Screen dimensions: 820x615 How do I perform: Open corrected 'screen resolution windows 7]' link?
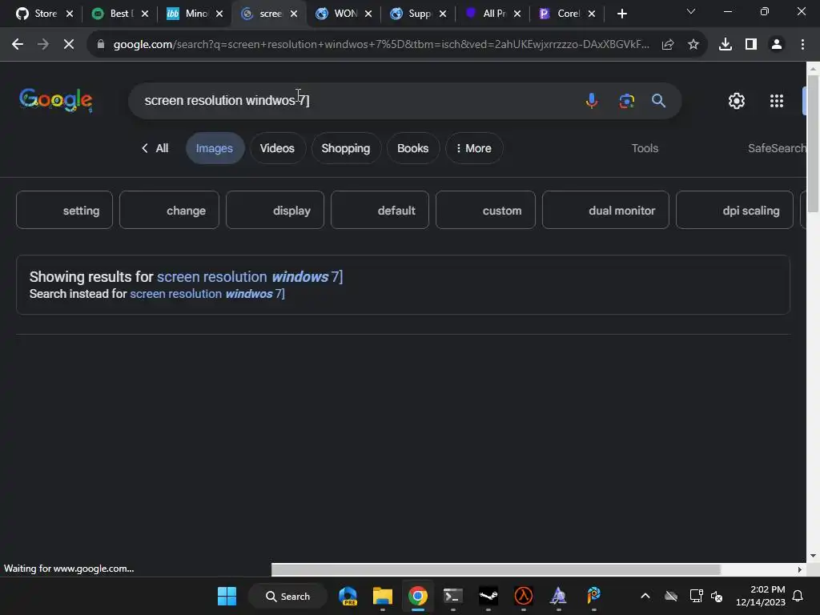click(x=250, y=276)
